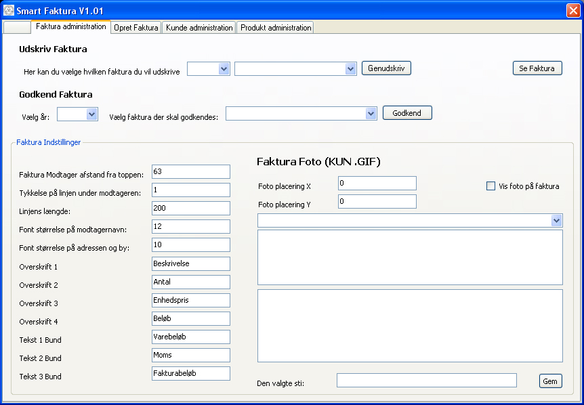This screenshot has height=405, width=584.
Task: Click the Se Faktura button
Action: [x=537, y=68]
